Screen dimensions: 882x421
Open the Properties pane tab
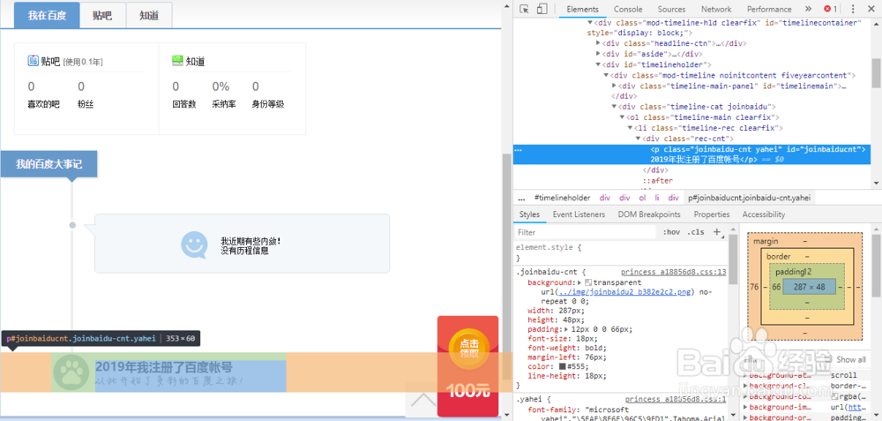click(712, 214)
